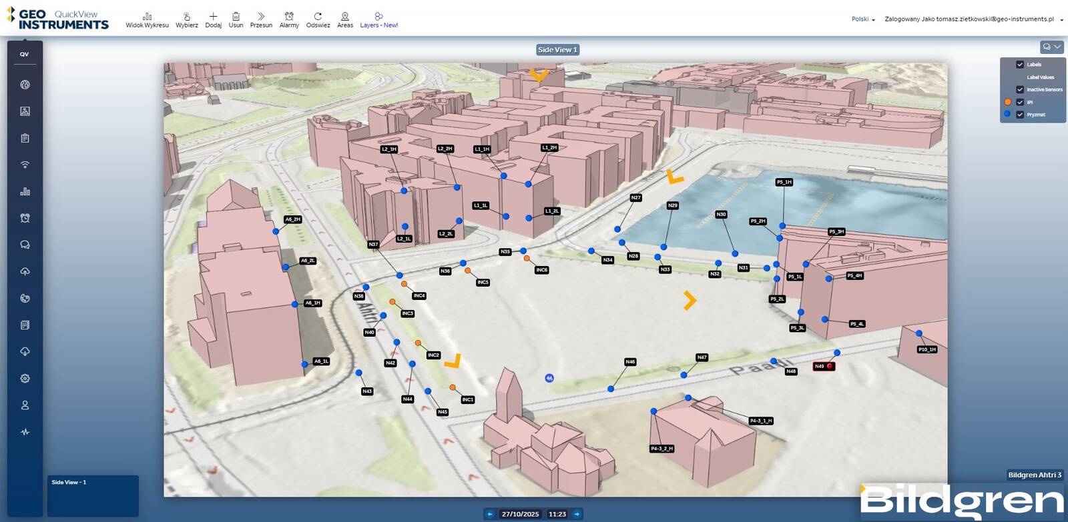Image resolution: width=1068 pixels, height=522 pixels.
Task: Open Layers - New! feature
Action: pos(378,19)
